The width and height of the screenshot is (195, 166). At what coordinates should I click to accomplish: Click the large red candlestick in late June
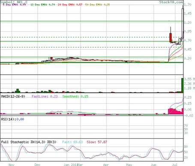pos(171,38)
